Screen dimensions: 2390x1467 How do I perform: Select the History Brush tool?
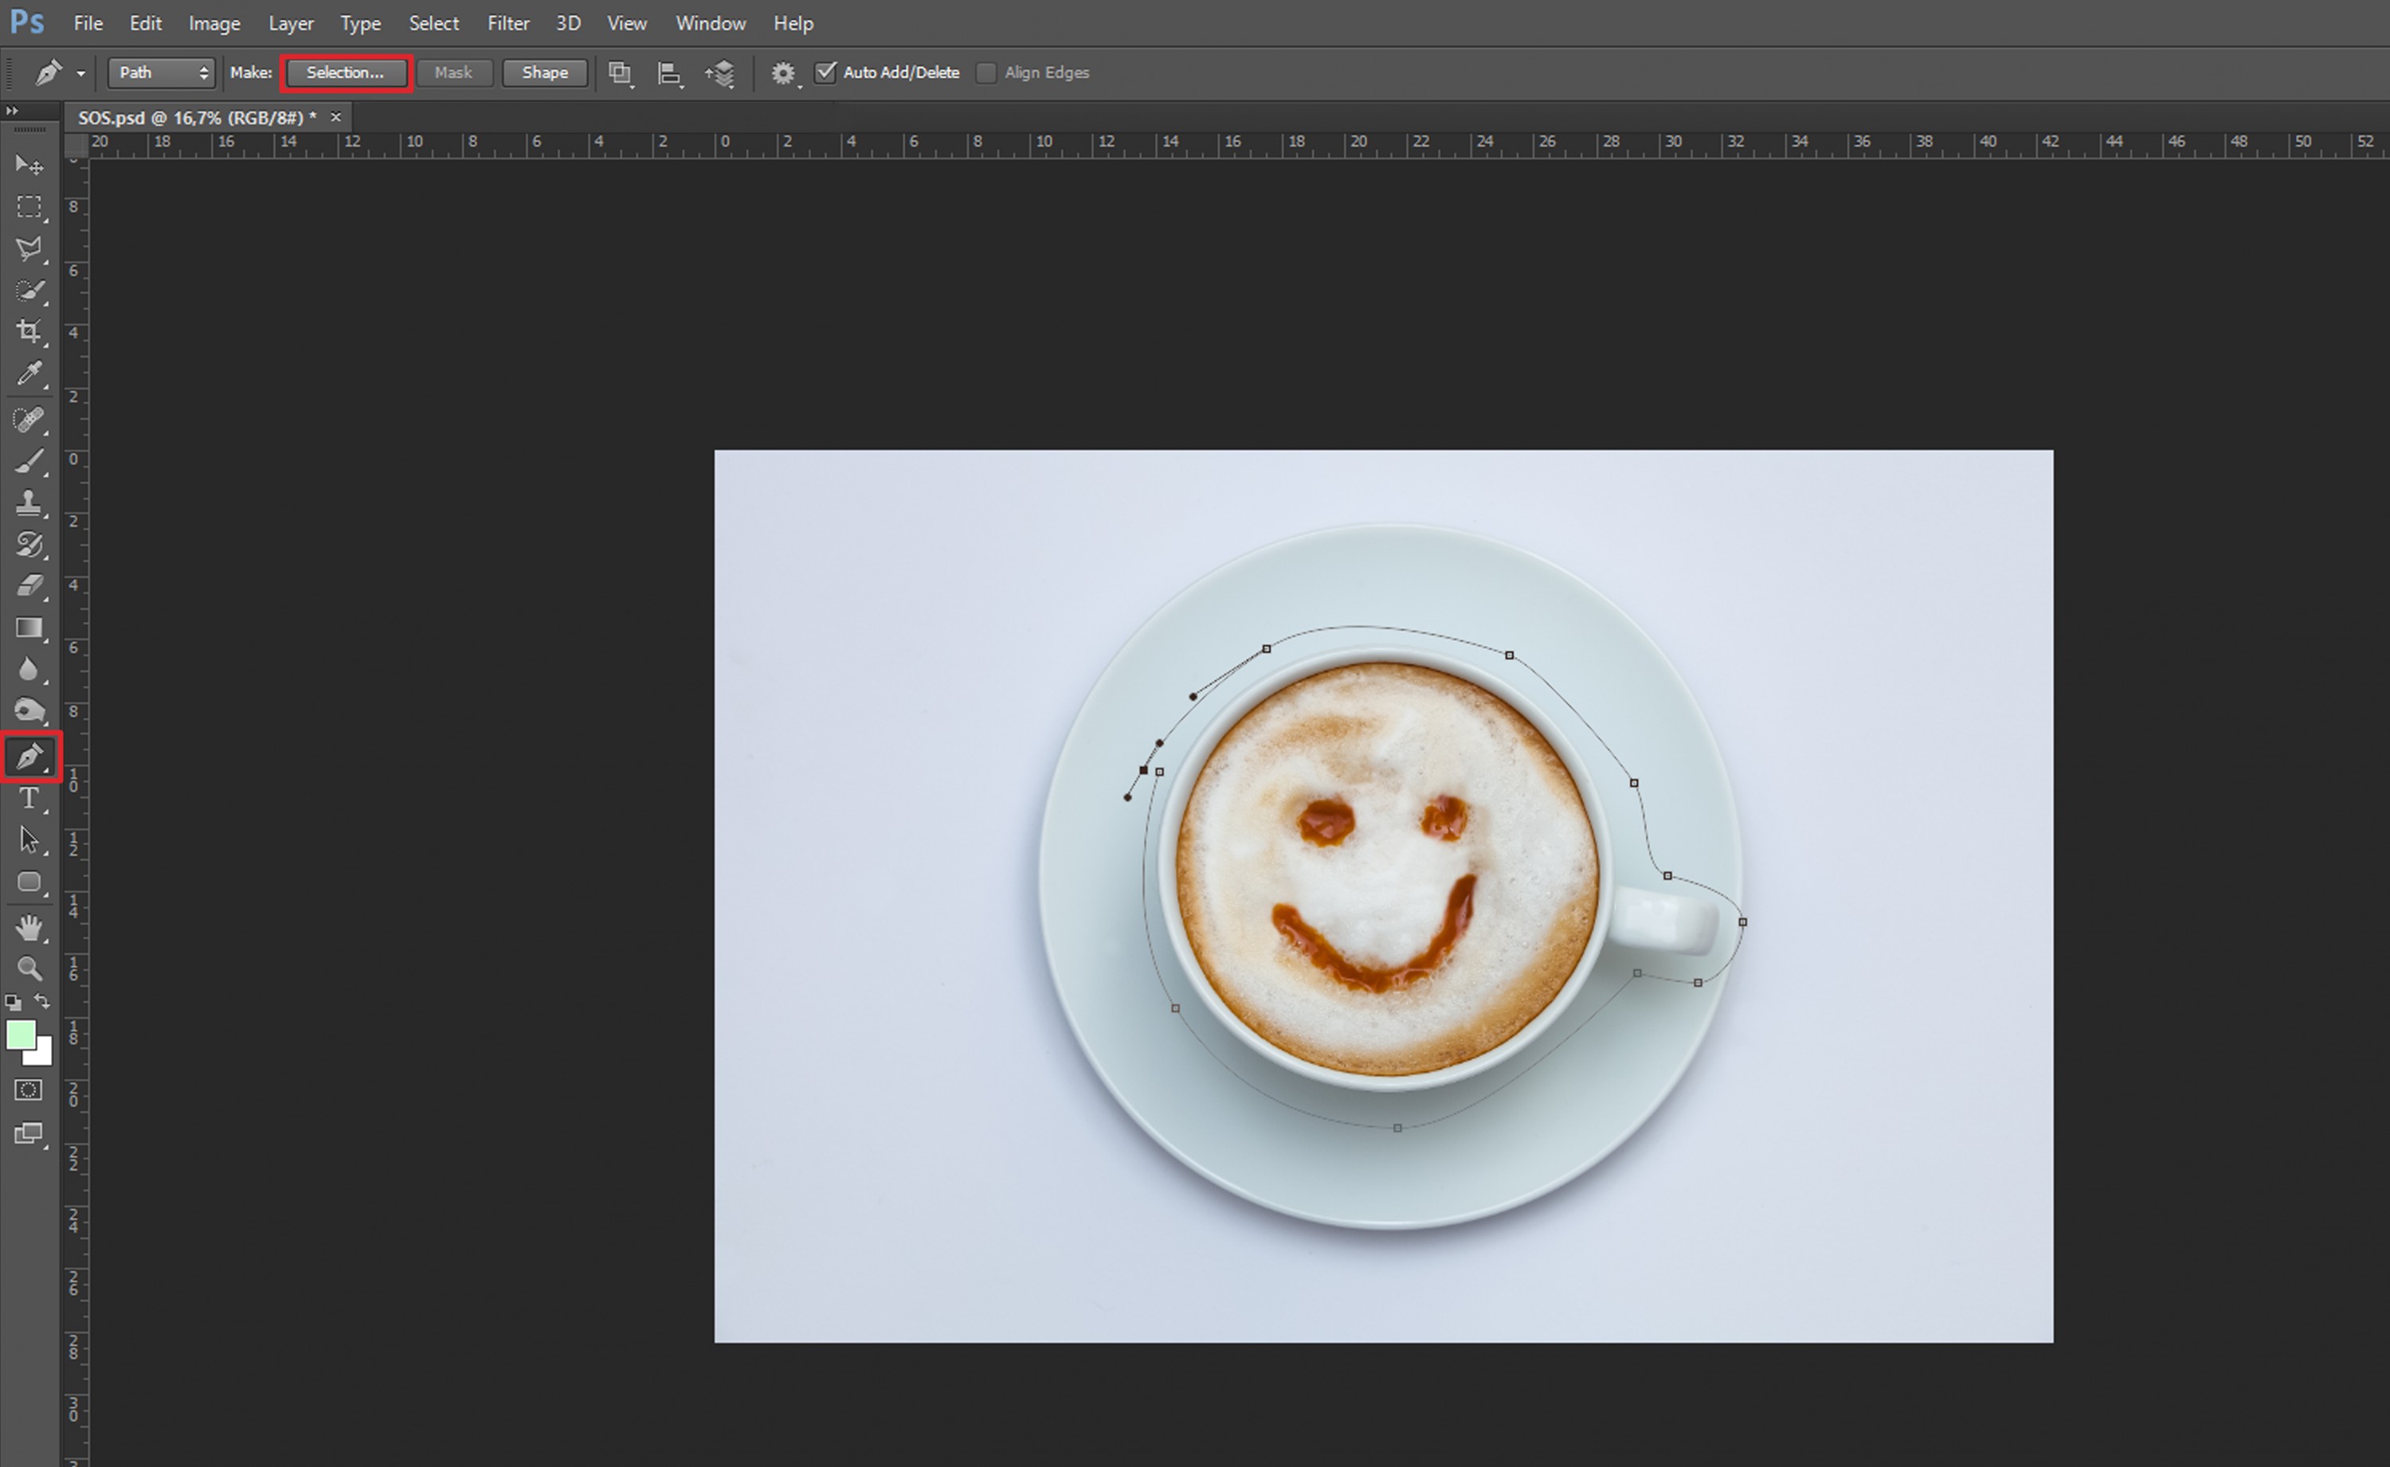pyautogui.click(x=29, y=544)
